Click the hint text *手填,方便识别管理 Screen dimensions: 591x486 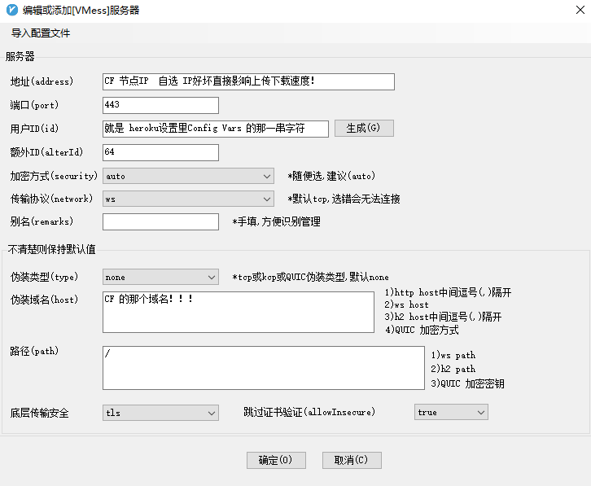point(276,221)
